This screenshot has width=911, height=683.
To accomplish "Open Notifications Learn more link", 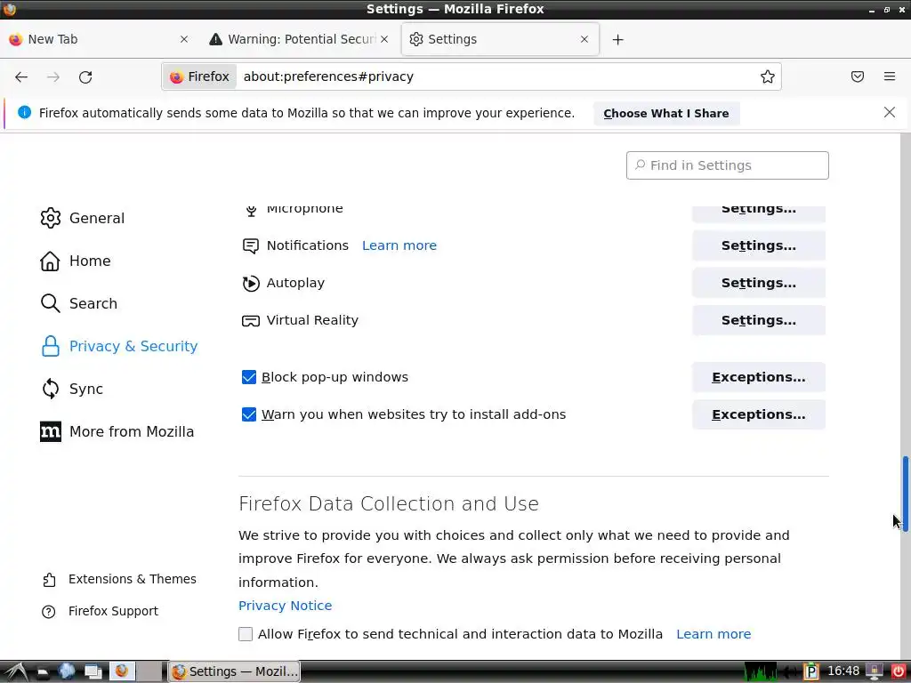I will (399, 245).
